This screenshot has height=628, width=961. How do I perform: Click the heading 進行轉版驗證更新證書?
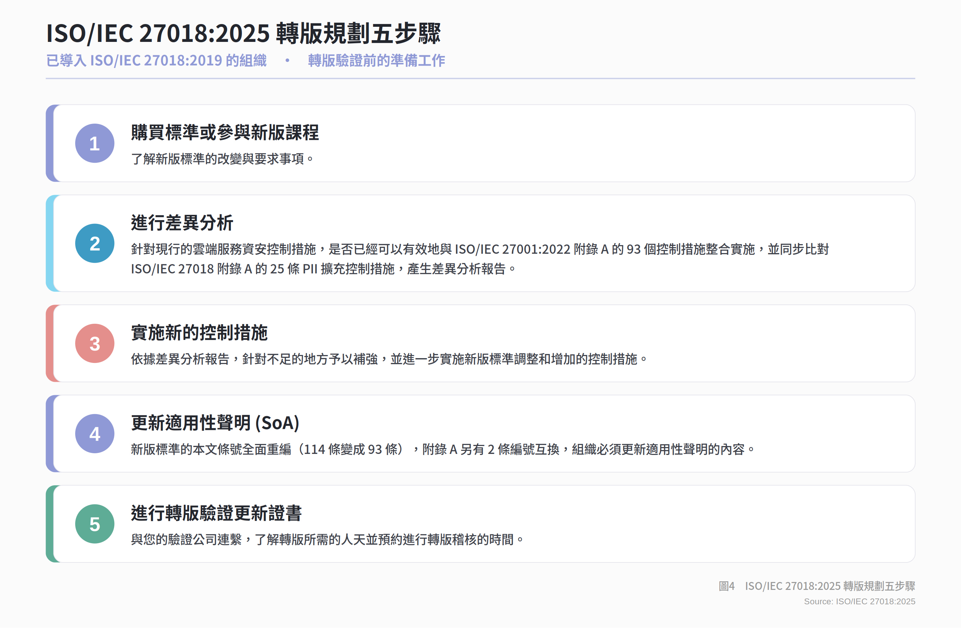(217, 513)
